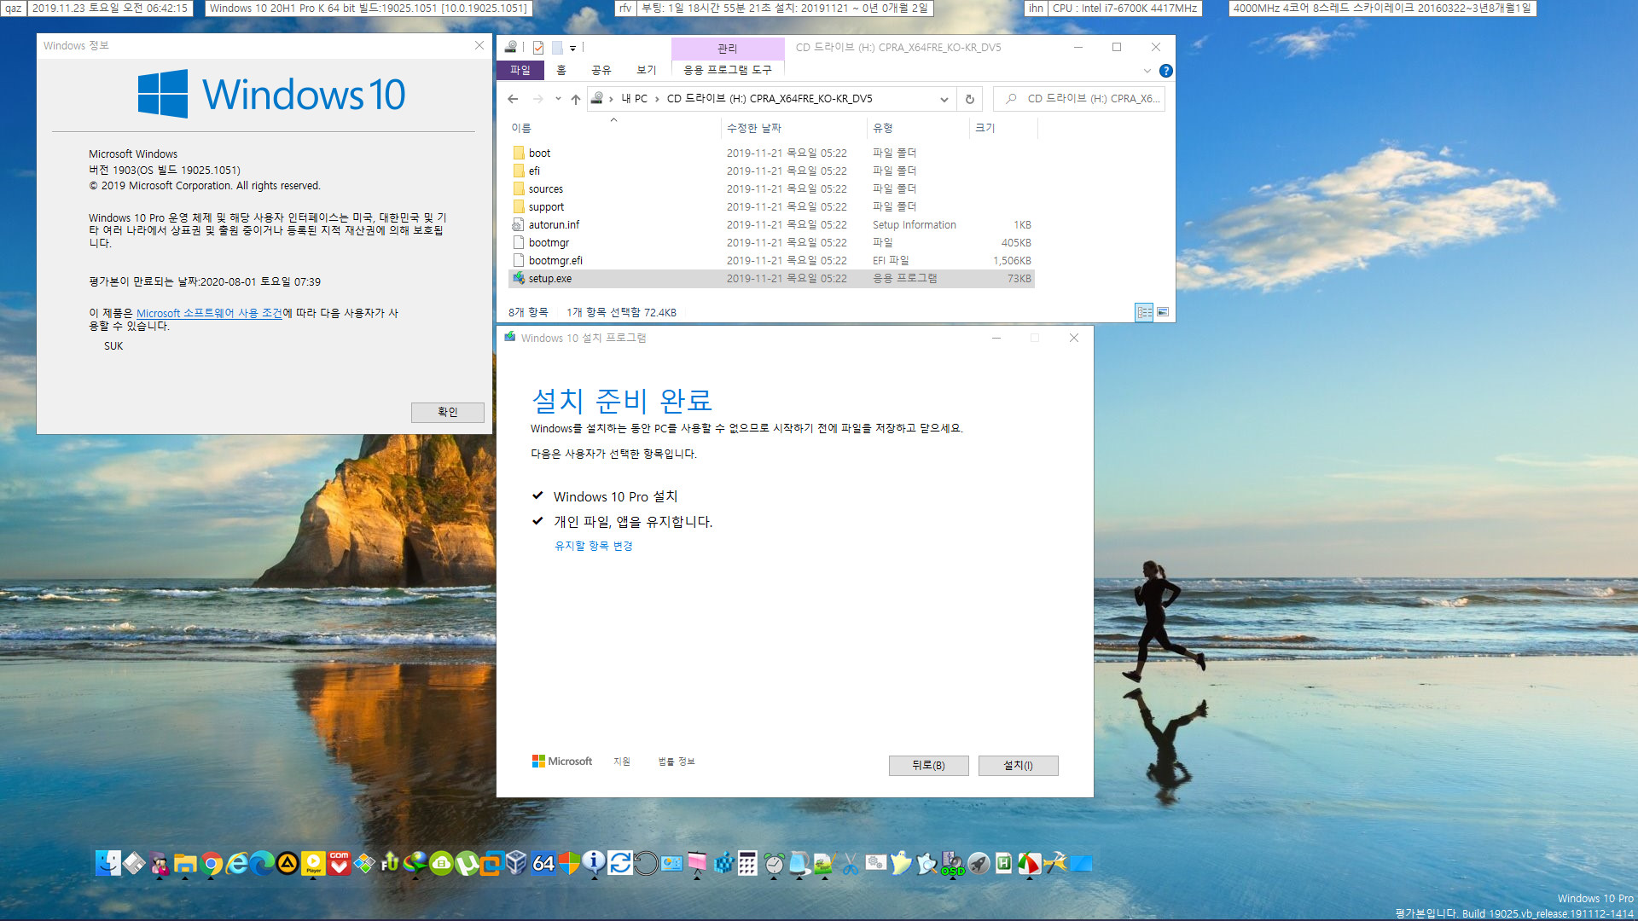Open Ghost Explorer magnifier icon
Viewport: 1638px width, 921px height.
(926, 864)
